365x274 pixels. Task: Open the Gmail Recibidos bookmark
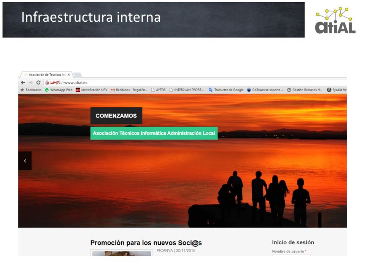129,90
